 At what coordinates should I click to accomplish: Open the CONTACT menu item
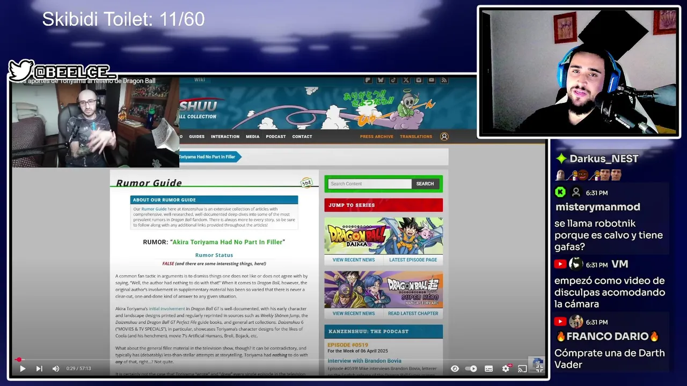[302, 137]
